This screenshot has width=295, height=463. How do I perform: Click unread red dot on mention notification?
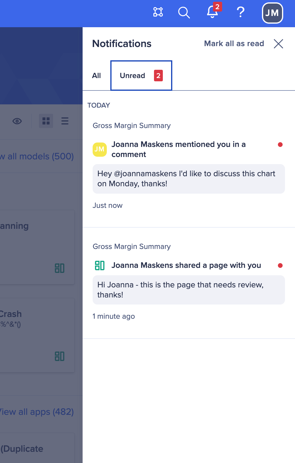pos(280,145)
